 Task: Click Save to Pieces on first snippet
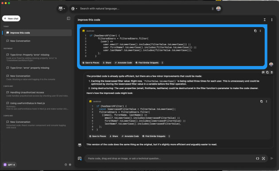click(91, 62)
